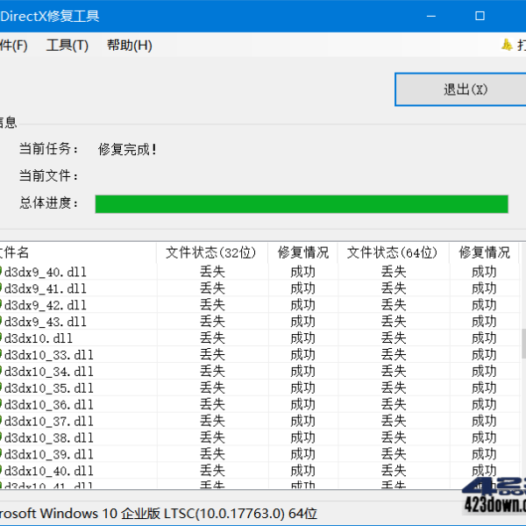Image resolution: width=526 pixels, height=526 pixels.
Task: Click the 当前文件 label
Action: tap(48, 176)
